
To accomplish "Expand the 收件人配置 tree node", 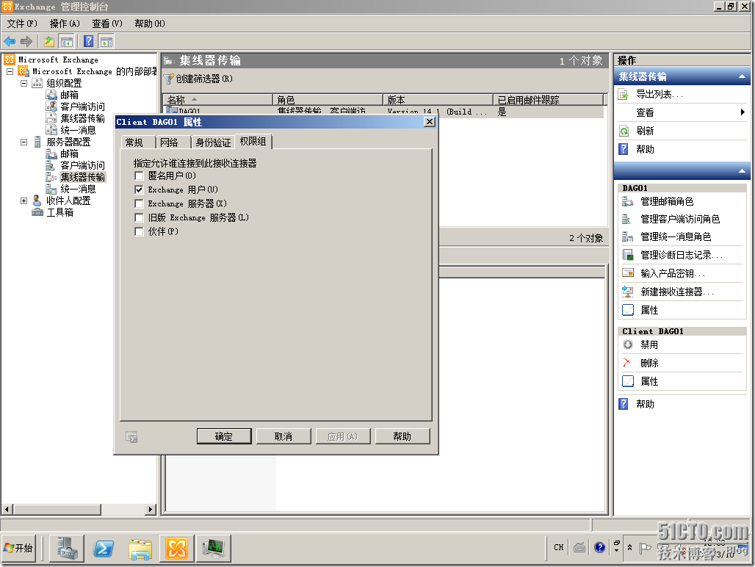I will (24, 200).
